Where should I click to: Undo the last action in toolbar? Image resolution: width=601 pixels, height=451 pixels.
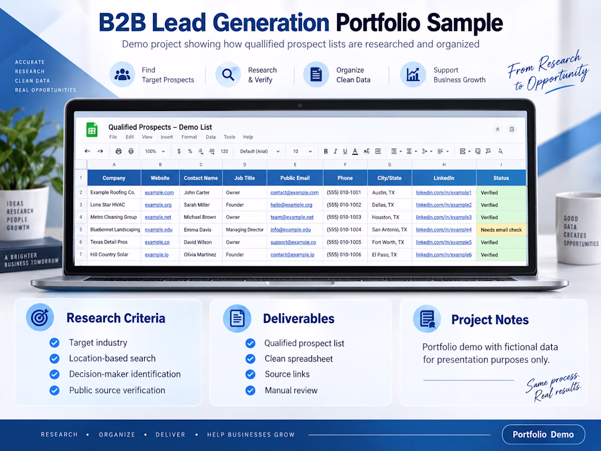[87, 151]
